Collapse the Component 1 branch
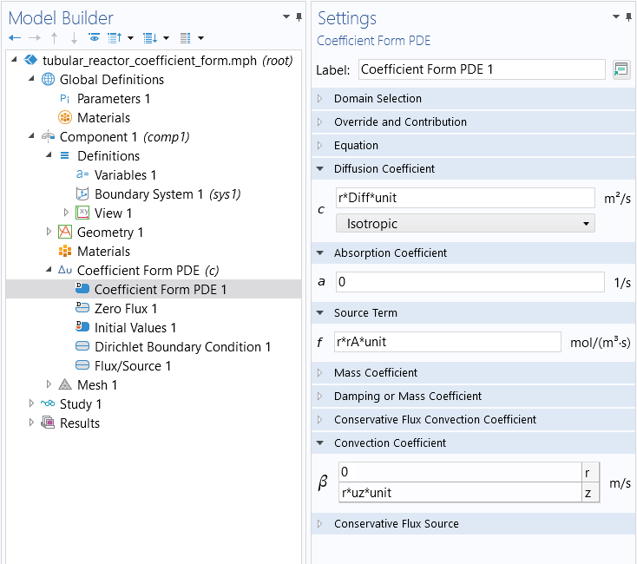The image size is (637, 564). [x=31, y=136]
